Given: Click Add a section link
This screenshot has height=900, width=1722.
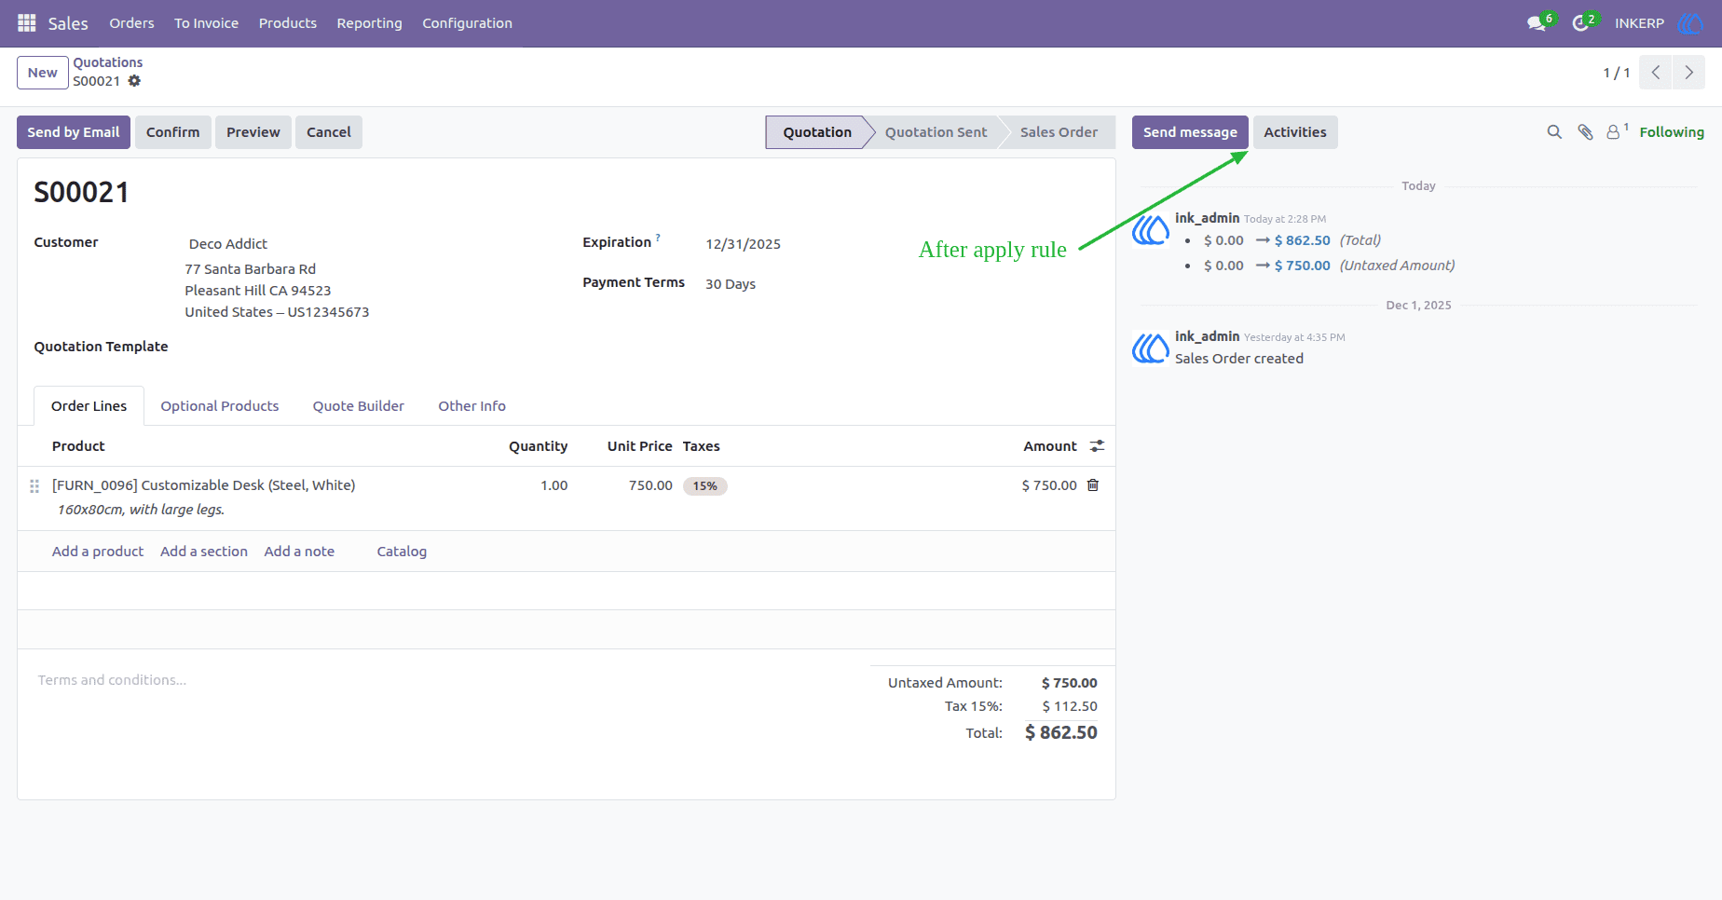Looking at the screenshot, I should (204, 552).
